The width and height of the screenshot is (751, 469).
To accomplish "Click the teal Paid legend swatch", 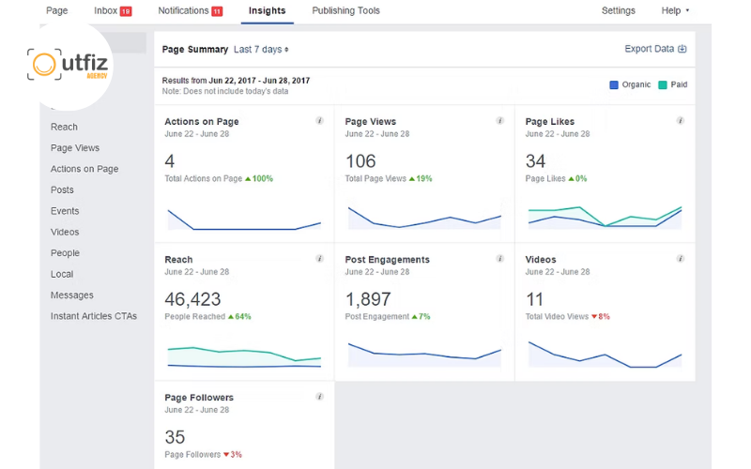I will click(x=663, y=84).
